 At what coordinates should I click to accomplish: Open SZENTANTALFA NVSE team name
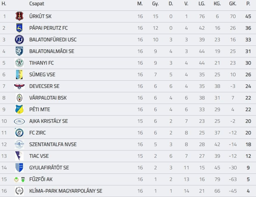point(53,144)
